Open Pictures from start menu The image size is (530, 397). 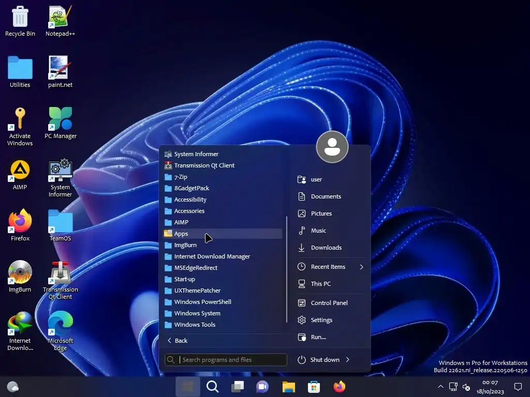click(331, 213)
